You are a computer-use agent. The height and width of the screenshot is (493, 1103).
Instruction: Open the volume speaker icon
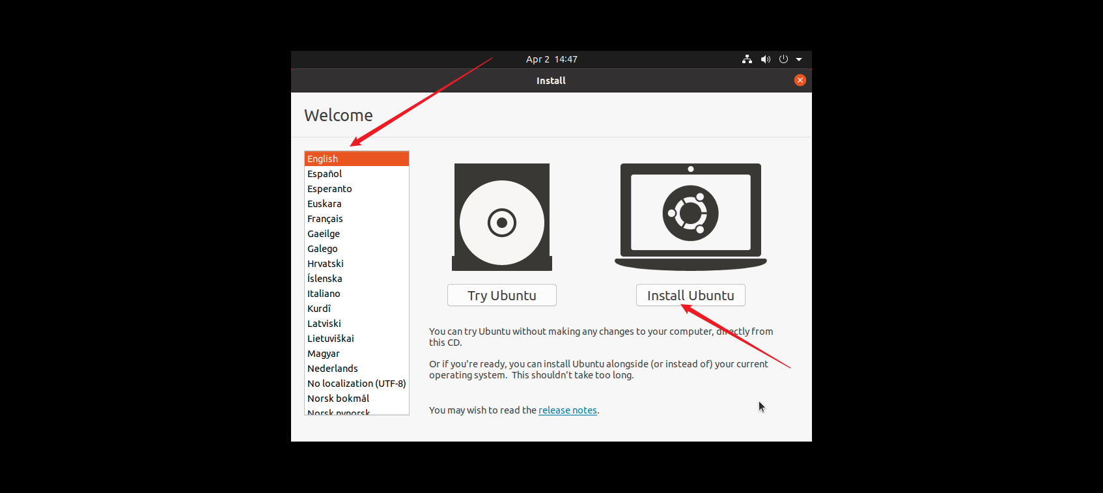coord(766,59)
